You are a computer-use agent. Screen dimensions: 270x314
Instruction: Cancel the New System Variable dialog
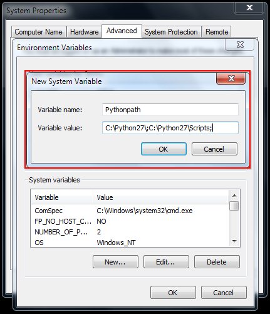214,149
